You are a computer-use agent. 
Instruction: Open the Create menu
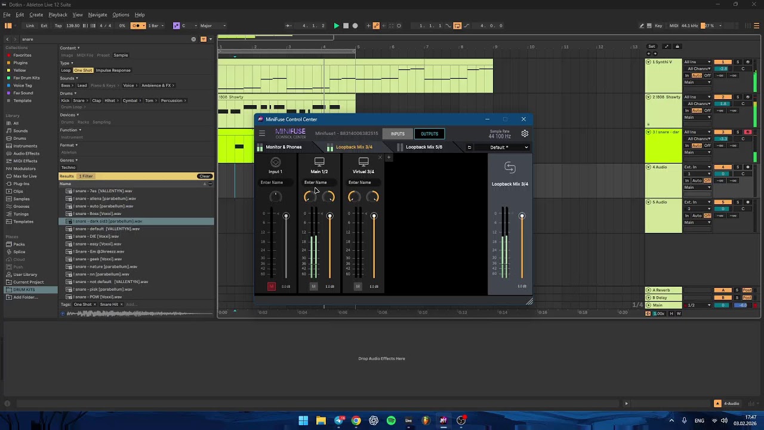pos(36,14)
